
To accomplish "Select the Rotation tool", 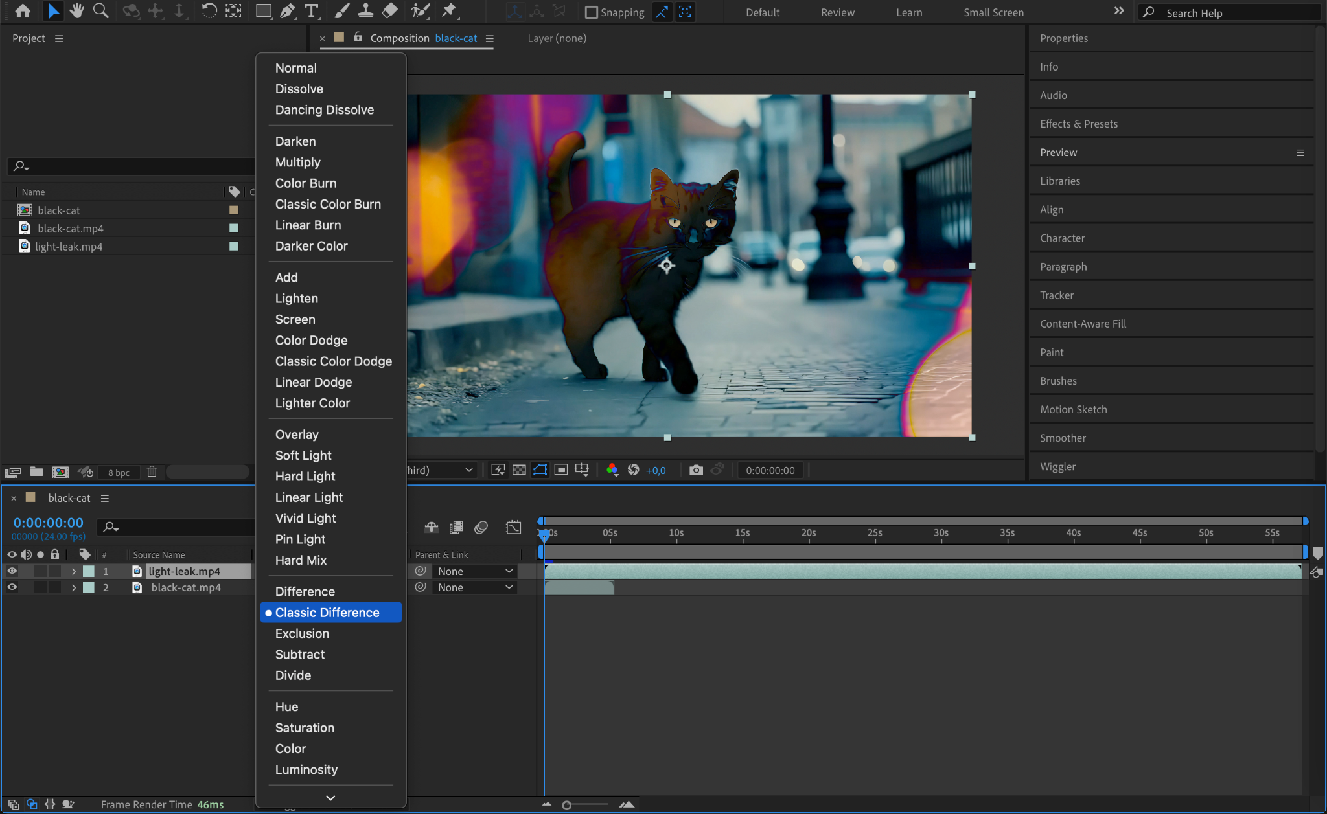I will [x=209, y=11].
